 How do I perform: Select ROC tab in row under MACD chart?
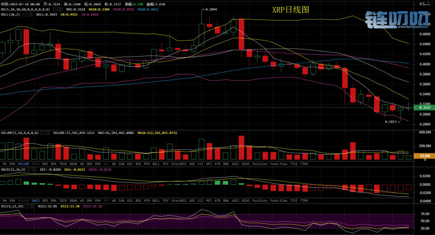coord(138,201)
